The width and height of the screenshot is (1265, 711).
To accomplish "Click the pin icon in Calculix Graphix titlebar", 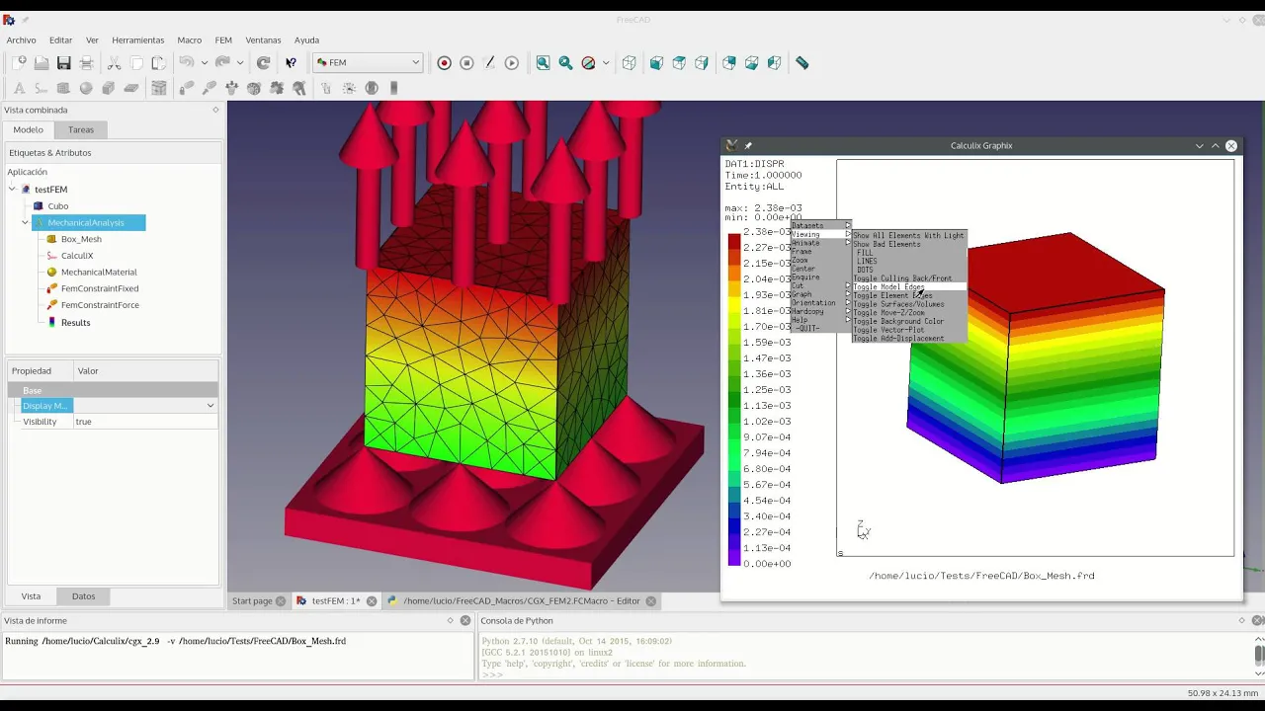I will (x=748, y=145).
